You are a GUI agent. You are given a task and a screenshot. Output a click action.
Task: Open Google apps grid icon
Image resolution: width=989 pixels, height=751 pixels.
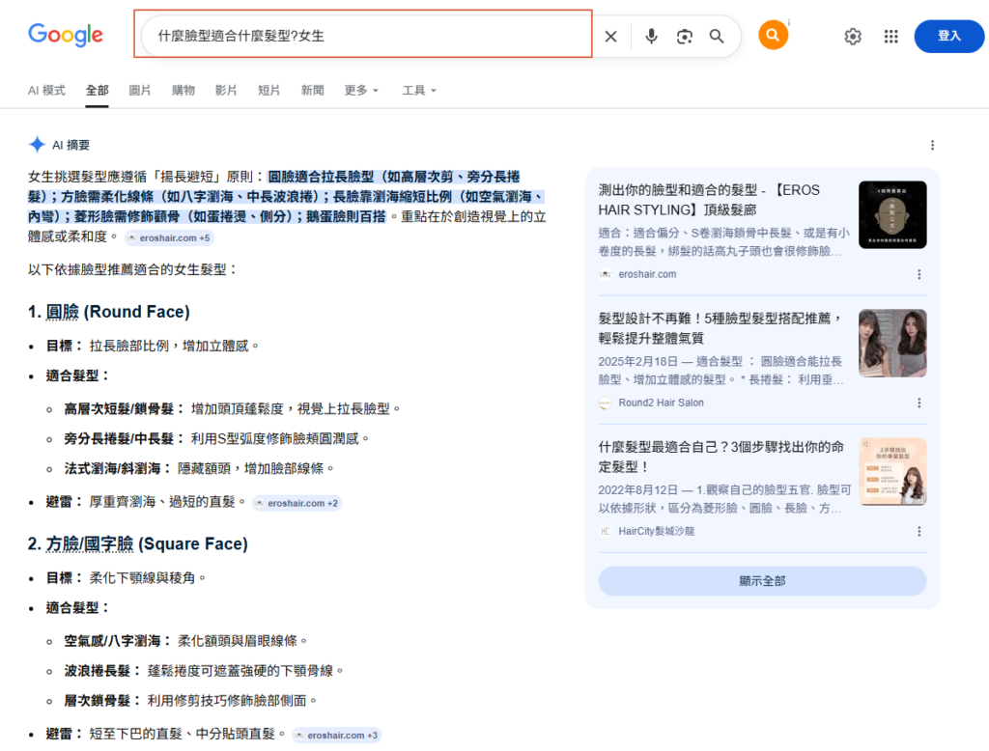tap(890, 37)
